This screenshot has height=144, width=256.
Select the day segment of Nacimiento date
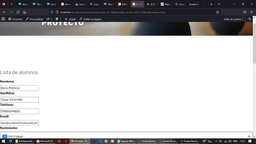point(4,136)
